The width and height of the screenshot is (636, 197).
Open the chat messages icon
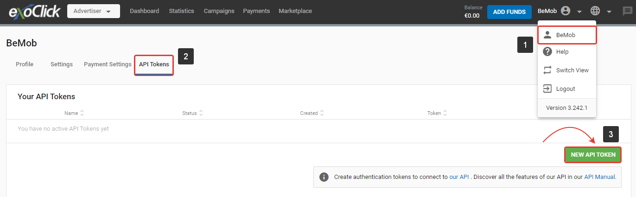click(627, 12)
